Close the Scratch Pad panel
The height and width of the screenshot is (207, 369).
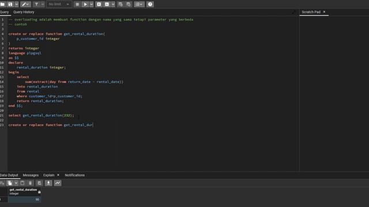(324, 11)
